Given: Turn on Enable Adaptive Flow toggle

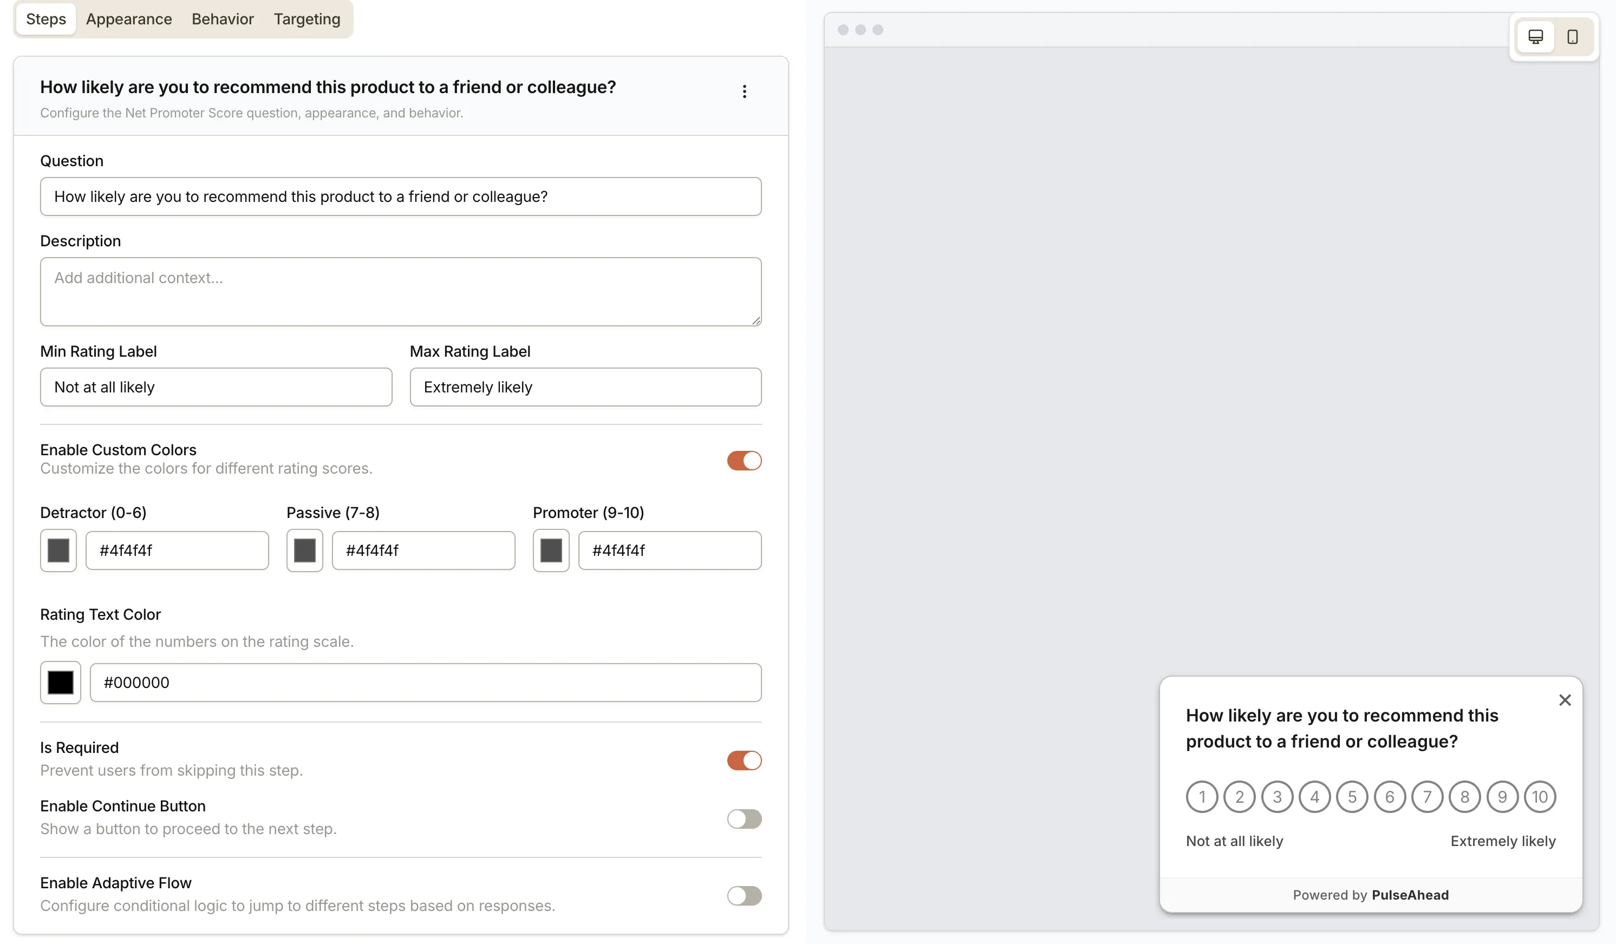Looking at the screenshot, I should [x=744, y=895].
